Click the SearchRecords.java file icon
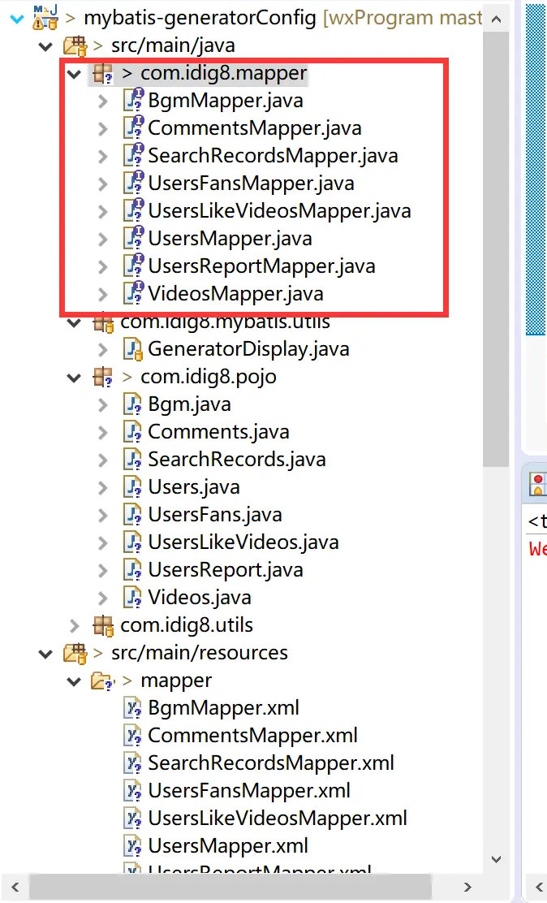The width and height of the screenshot is (547, 903). (x=133, y=460)
